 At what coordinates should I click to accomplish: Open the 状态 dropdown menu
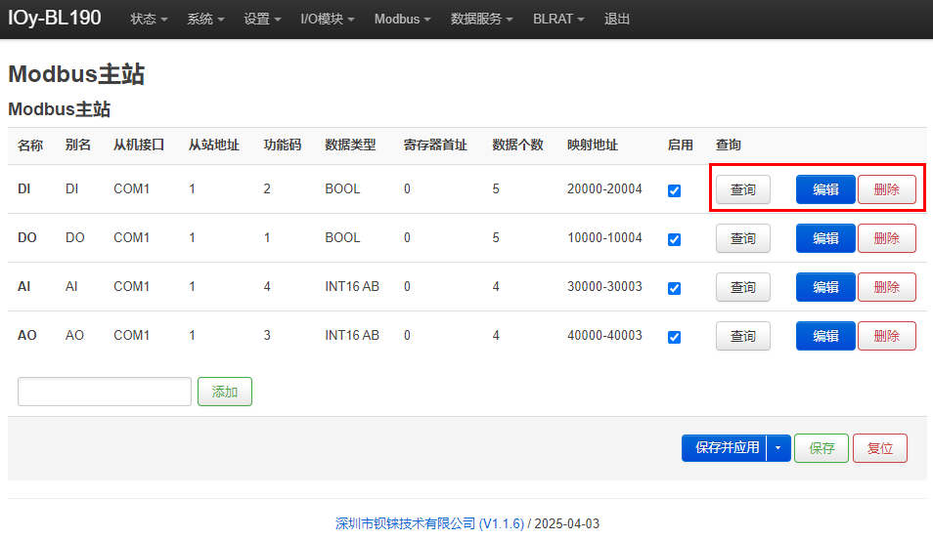point(149,19)
